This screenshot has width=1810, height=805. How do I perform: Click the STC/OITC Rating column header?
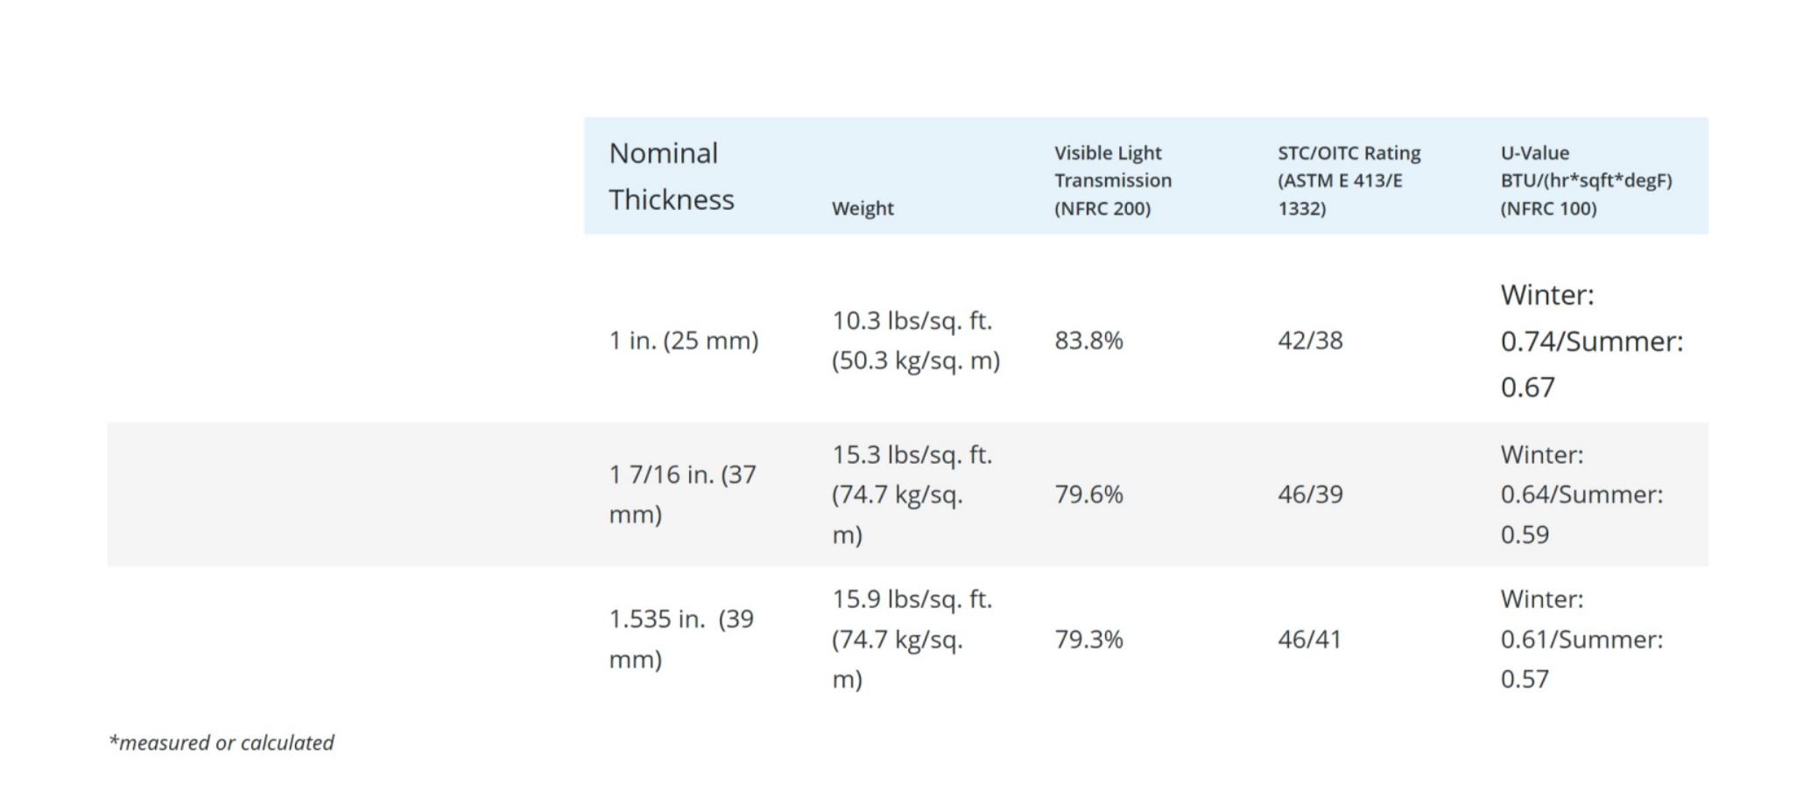[1349, 180]
